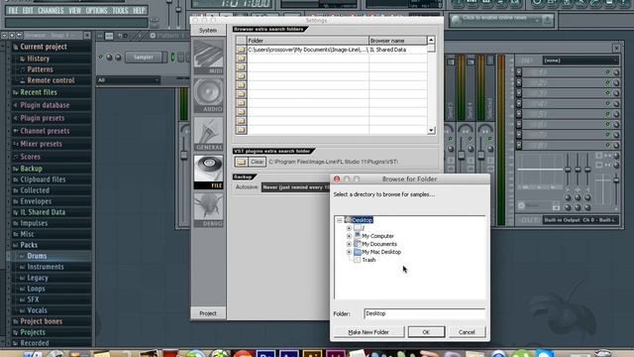Open the Vocals pack folder
This screenshot has width=634, height=357.
[x=37, y=310]
